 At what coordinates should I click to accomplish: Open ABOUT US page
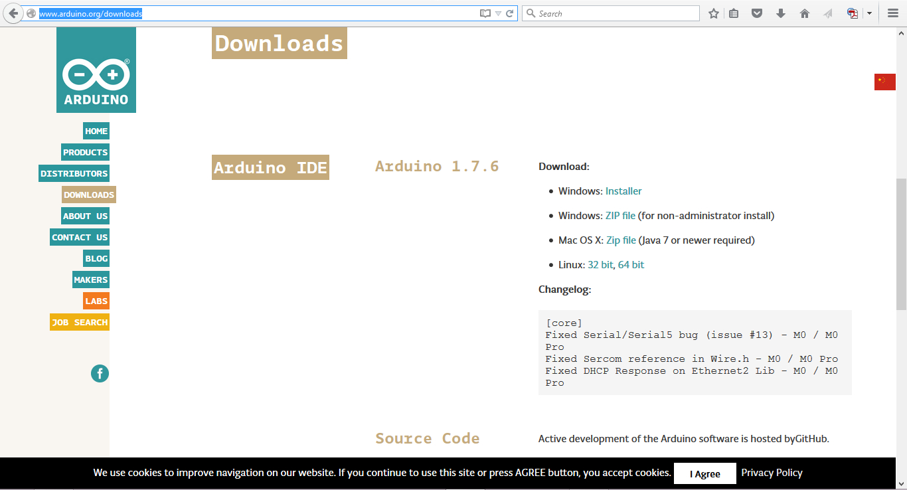85,216
